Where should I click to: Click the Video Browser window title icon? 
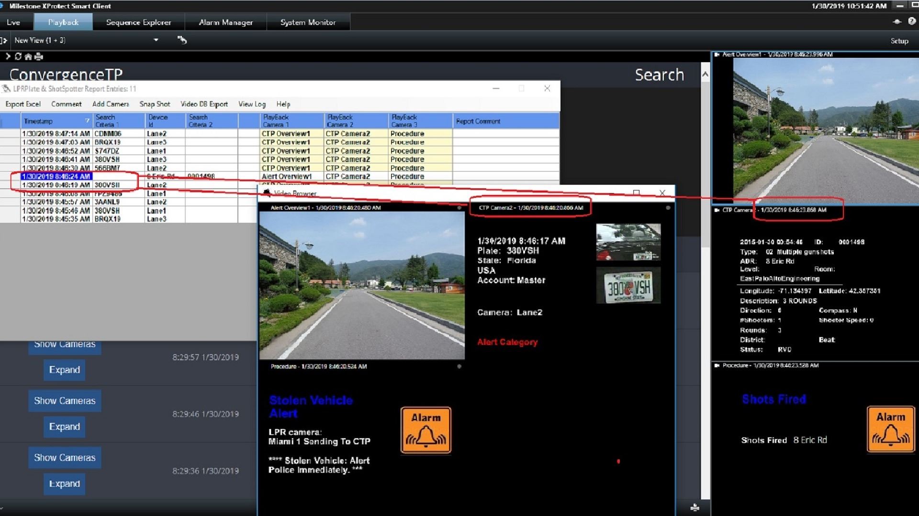tap(267, 193)
